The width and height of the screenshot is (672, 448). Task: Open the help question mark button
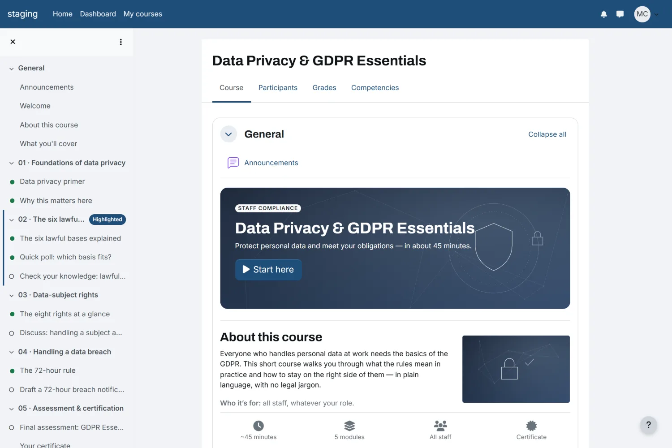[x=649, y=425]
